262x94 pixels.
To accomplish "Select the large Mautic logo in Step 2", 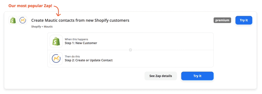I will pos(56,59).
